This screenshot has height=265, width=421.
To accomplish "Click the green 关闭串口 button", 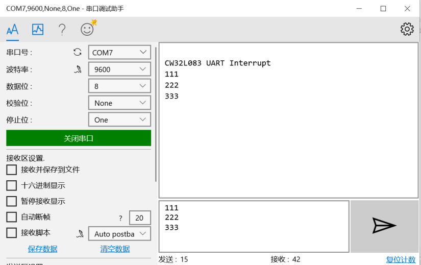I will [x=79, y=138].
